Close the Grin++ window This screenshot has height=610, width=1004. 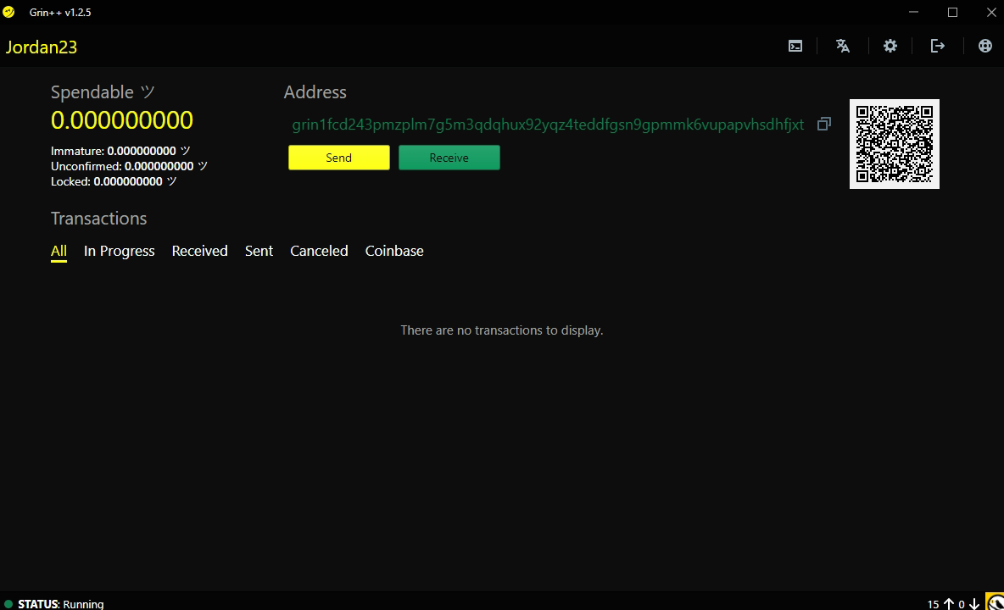coord(990,12)
